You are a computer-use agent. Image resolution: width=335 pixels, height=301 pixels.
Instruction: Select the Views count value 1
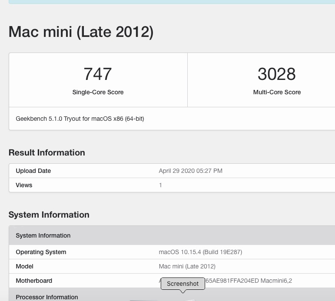(x=160, y=185)
